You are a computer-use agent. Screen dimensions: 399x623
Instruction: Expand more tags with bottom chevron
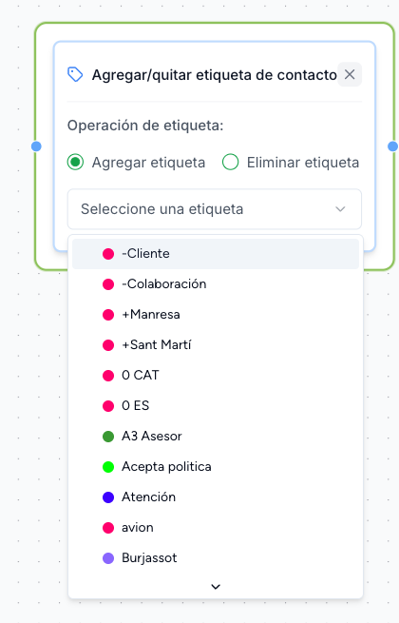(x=216, y=587)
